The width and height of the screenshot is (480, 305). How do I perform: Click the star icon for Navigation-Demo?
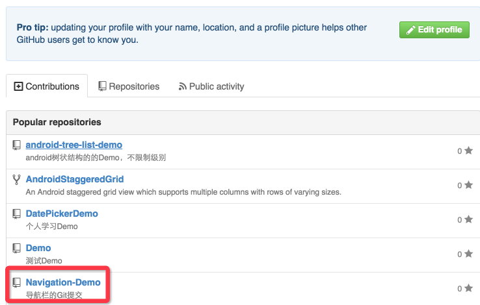(468, 289)
